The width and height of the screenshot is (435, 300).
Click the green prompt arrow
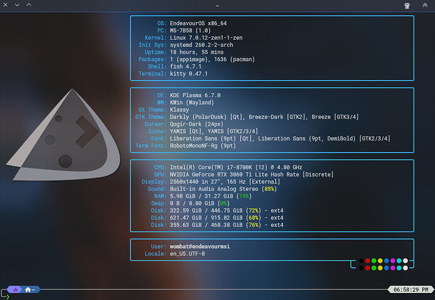point(8,297)
